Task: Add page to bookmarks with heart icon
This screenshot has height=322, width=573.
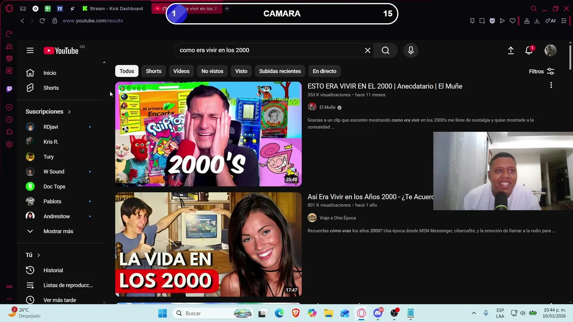Action: click(x=513, y=21)
